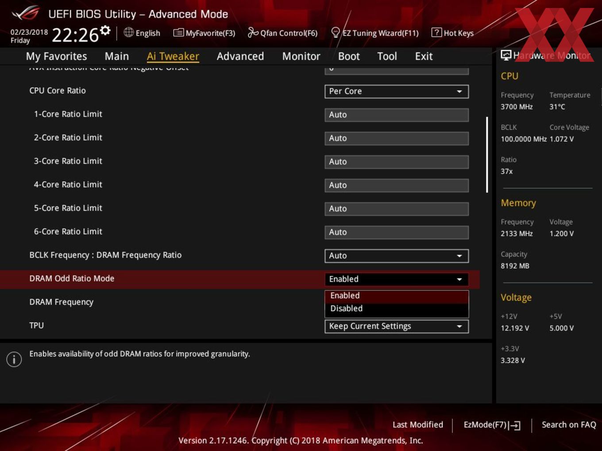Click the 3-Core Ratio Limit field
Viewport: 602px width, 451px height.
397,162
